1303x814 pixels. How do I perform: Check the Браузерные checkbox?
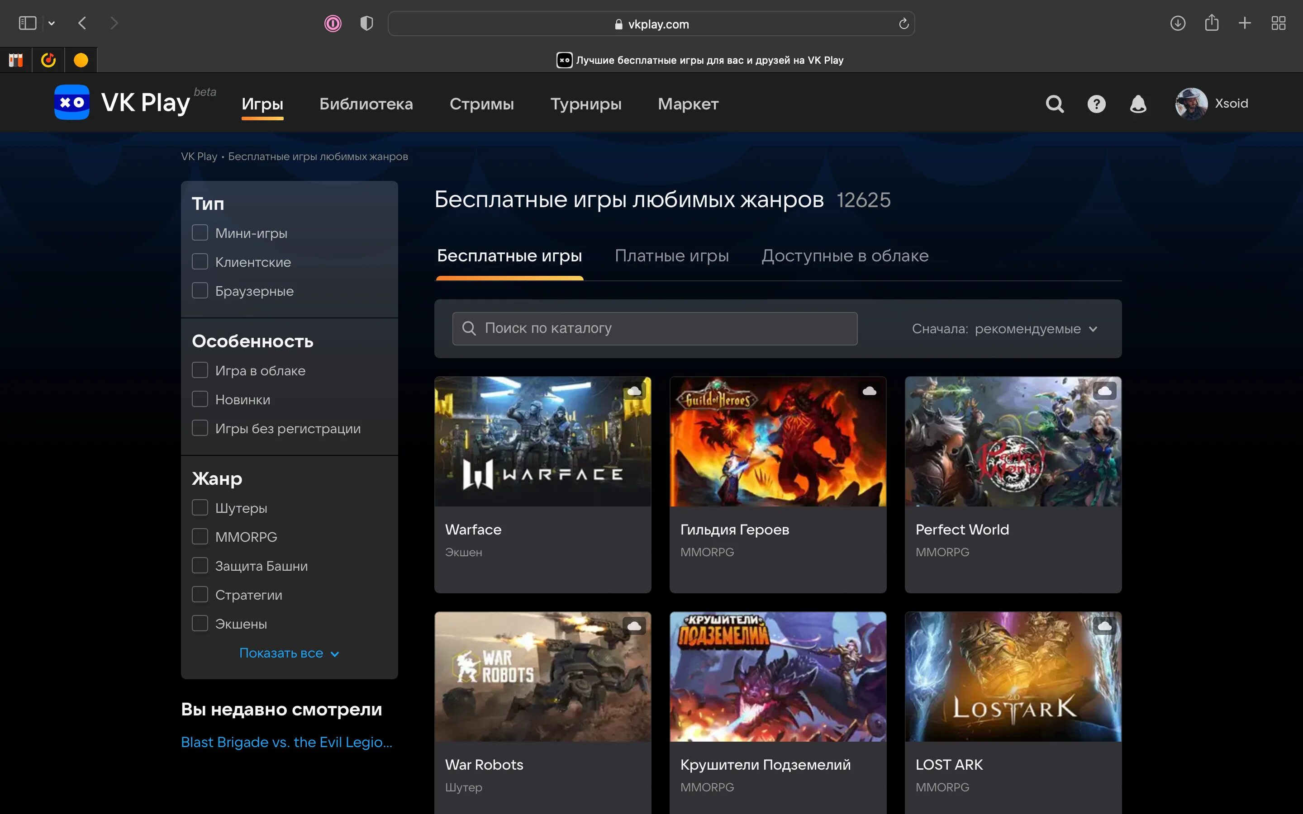tap(200, 290)
